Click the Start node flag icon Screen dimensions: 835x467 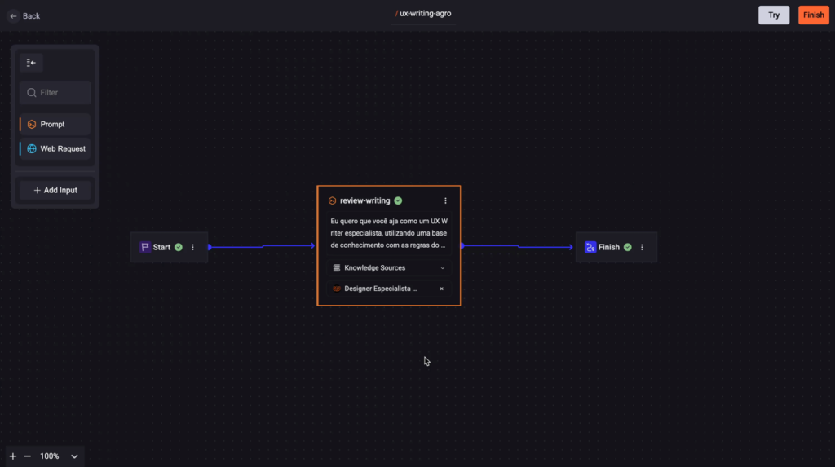(145, 247)
